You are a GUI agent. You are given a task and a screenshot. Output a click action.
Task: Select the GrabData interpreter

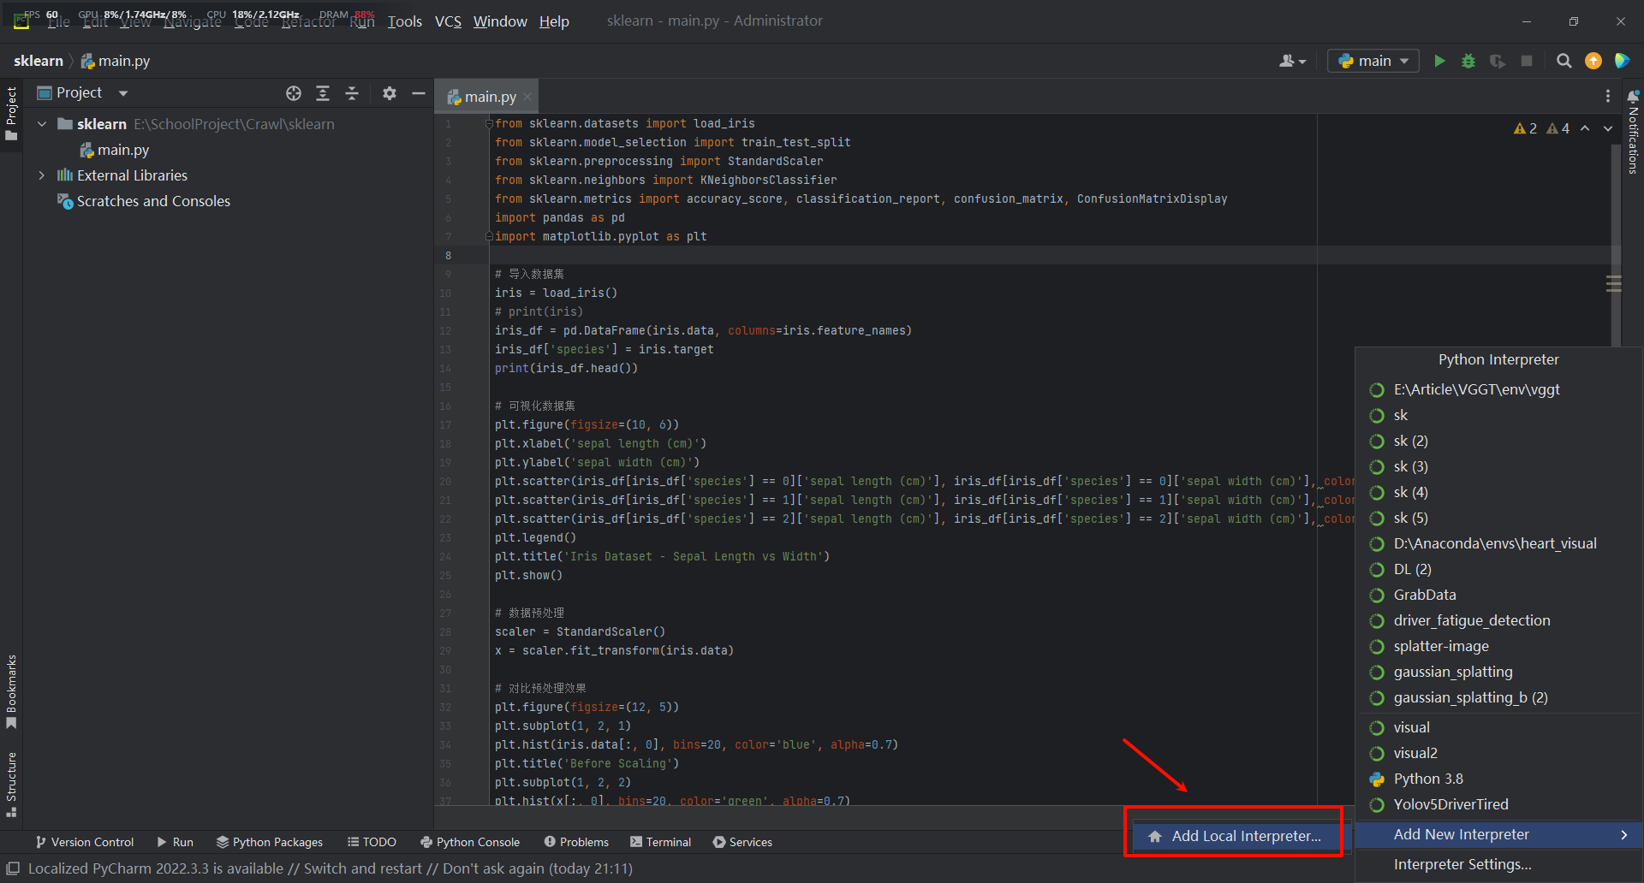(1499, 596)
